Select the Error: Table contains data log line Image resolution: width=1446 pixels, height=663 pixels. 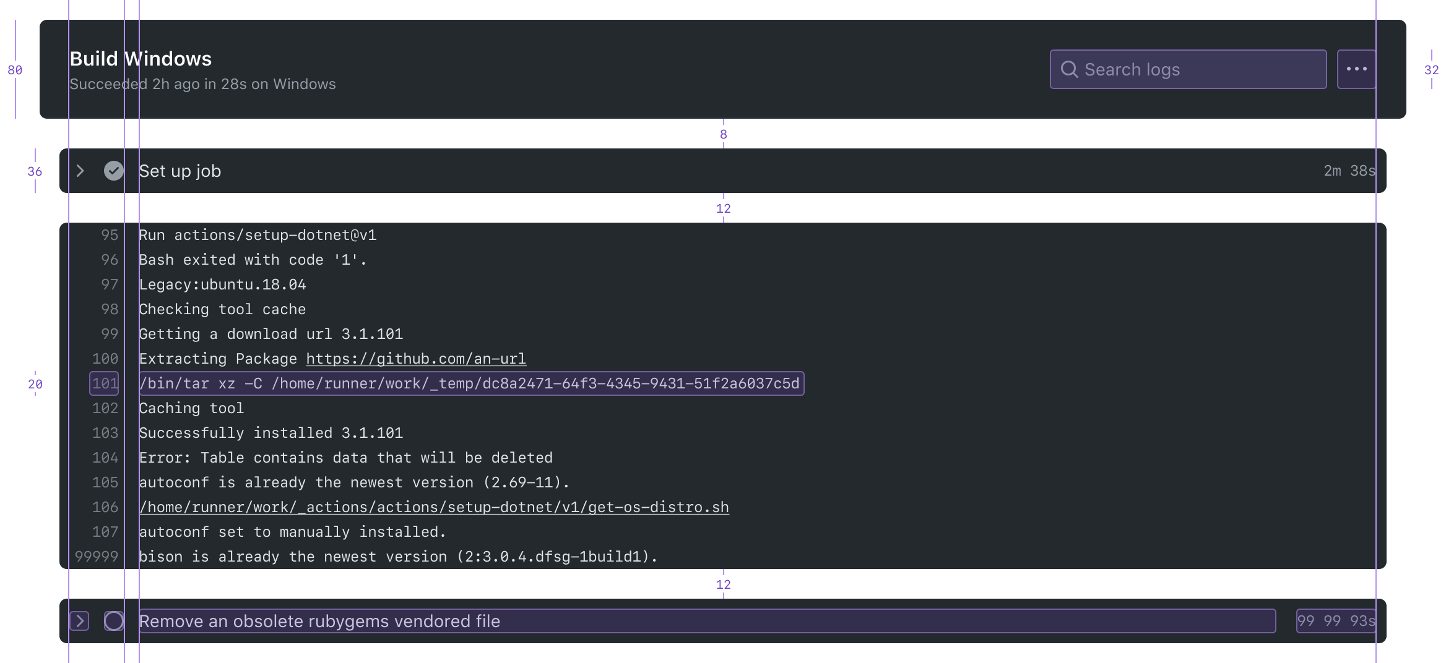[x=345, y=458]
